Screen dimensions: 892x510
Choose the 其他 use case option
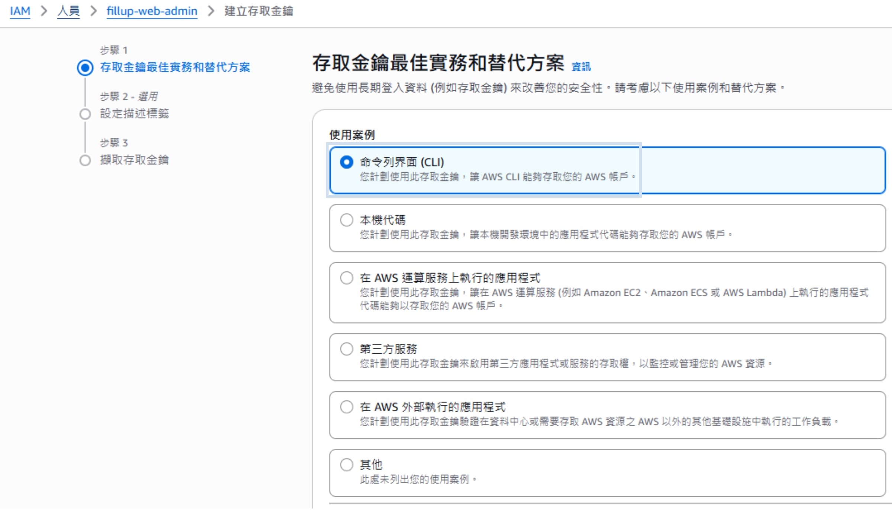pyautogui.click(x=347, y=464)
